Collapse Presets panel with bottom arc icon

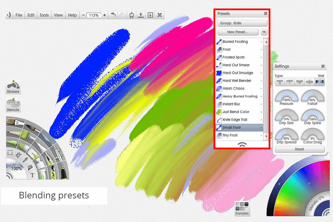click(x=242, y=145)
